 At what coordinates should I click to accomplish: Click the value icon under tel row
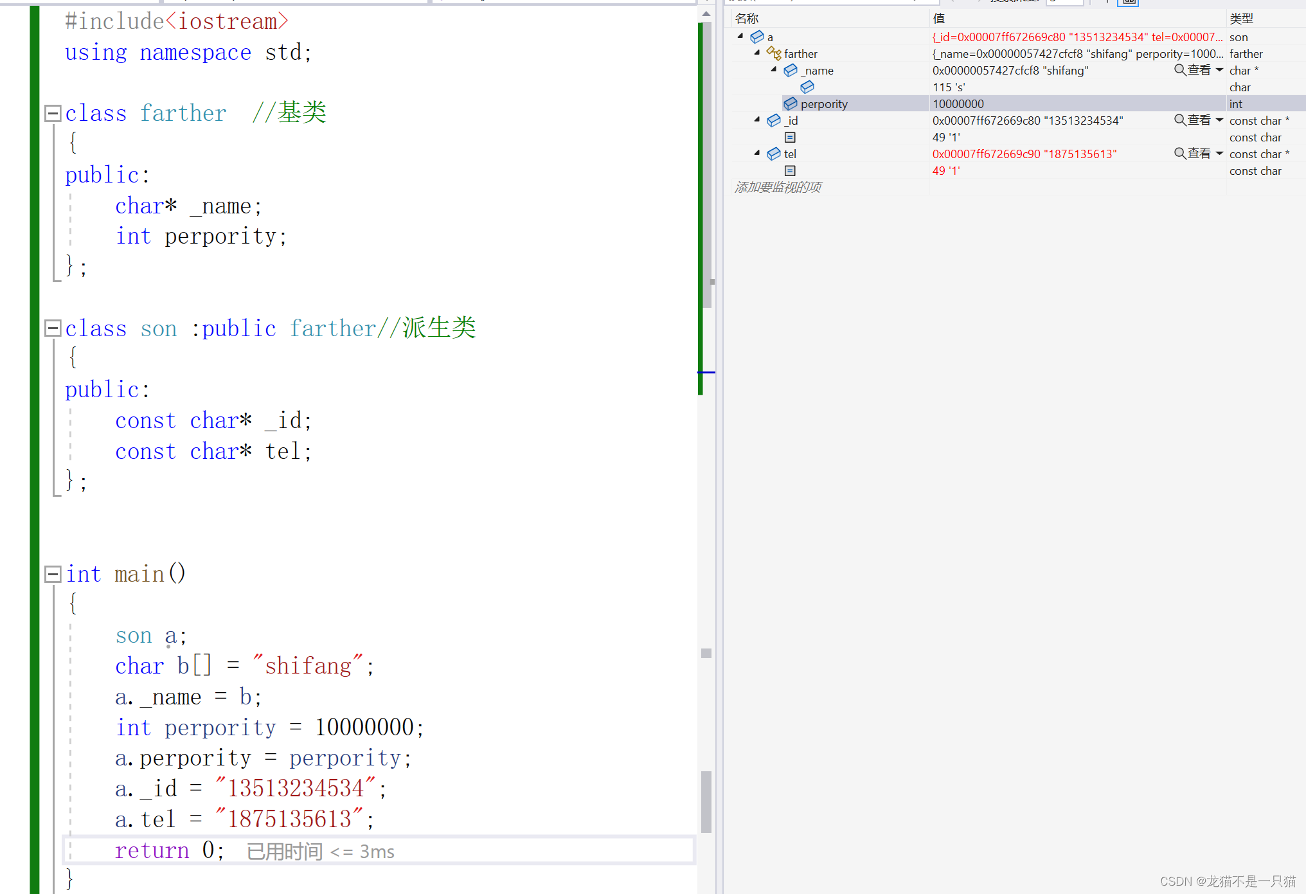coord(791,170)
